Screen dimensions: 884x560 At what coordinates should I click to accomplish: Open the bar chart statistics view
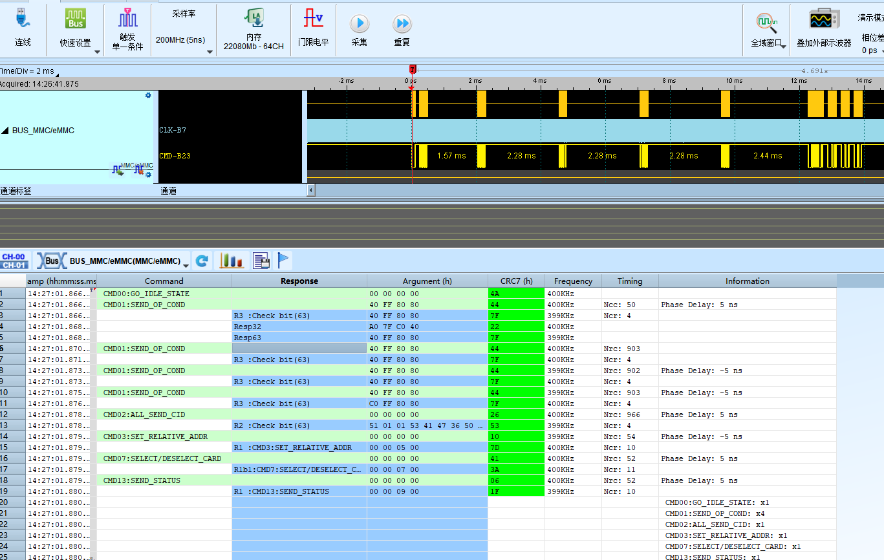[x=232, y=261]
